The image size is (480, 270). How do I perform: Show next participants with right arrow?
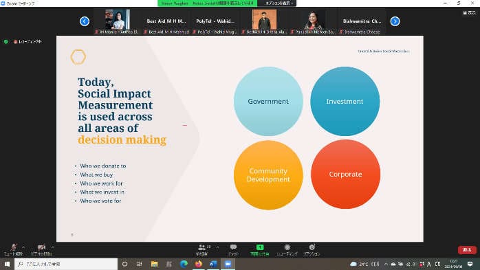[395, 21]
